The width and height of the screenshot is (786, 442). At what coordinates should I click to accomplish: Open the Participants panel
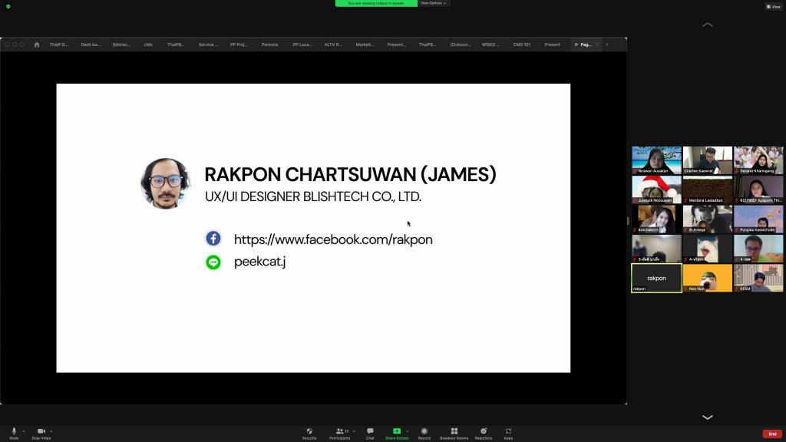(x=340, y=434)
